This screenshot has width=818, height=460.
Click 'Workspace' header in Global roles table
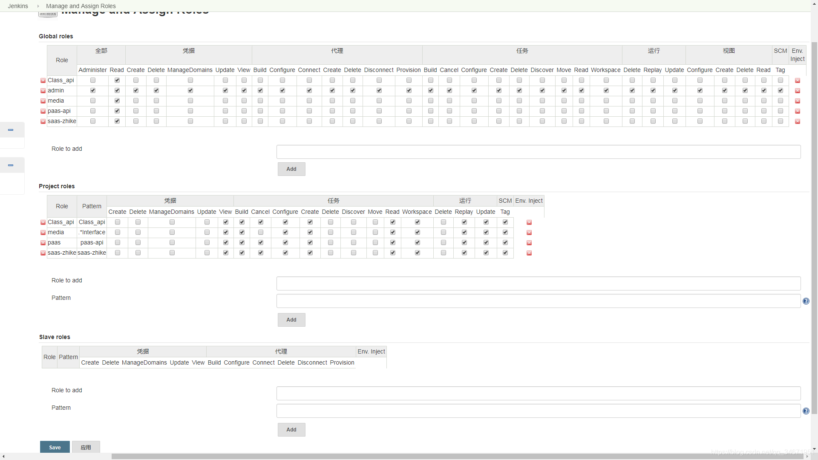point(606,70)
